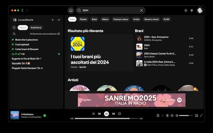
Task: Open the Spotify owner link under top result
Action: pyautogui.click(x=83, y=67)
